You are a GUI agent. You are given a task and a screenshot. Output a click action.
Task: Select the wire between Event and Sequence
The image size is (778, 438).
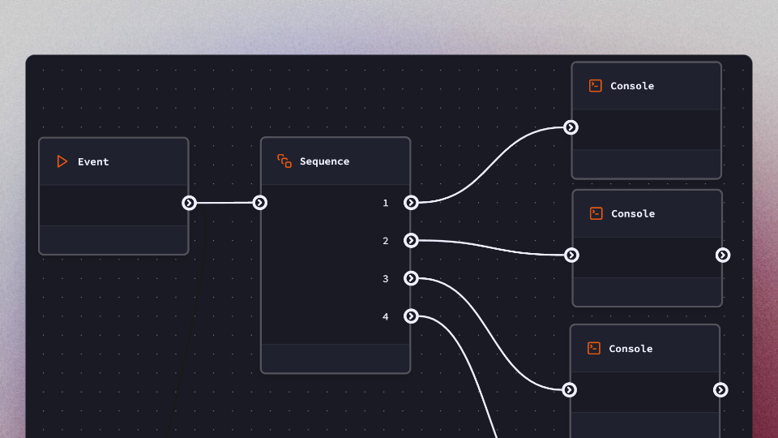(224, 203)
